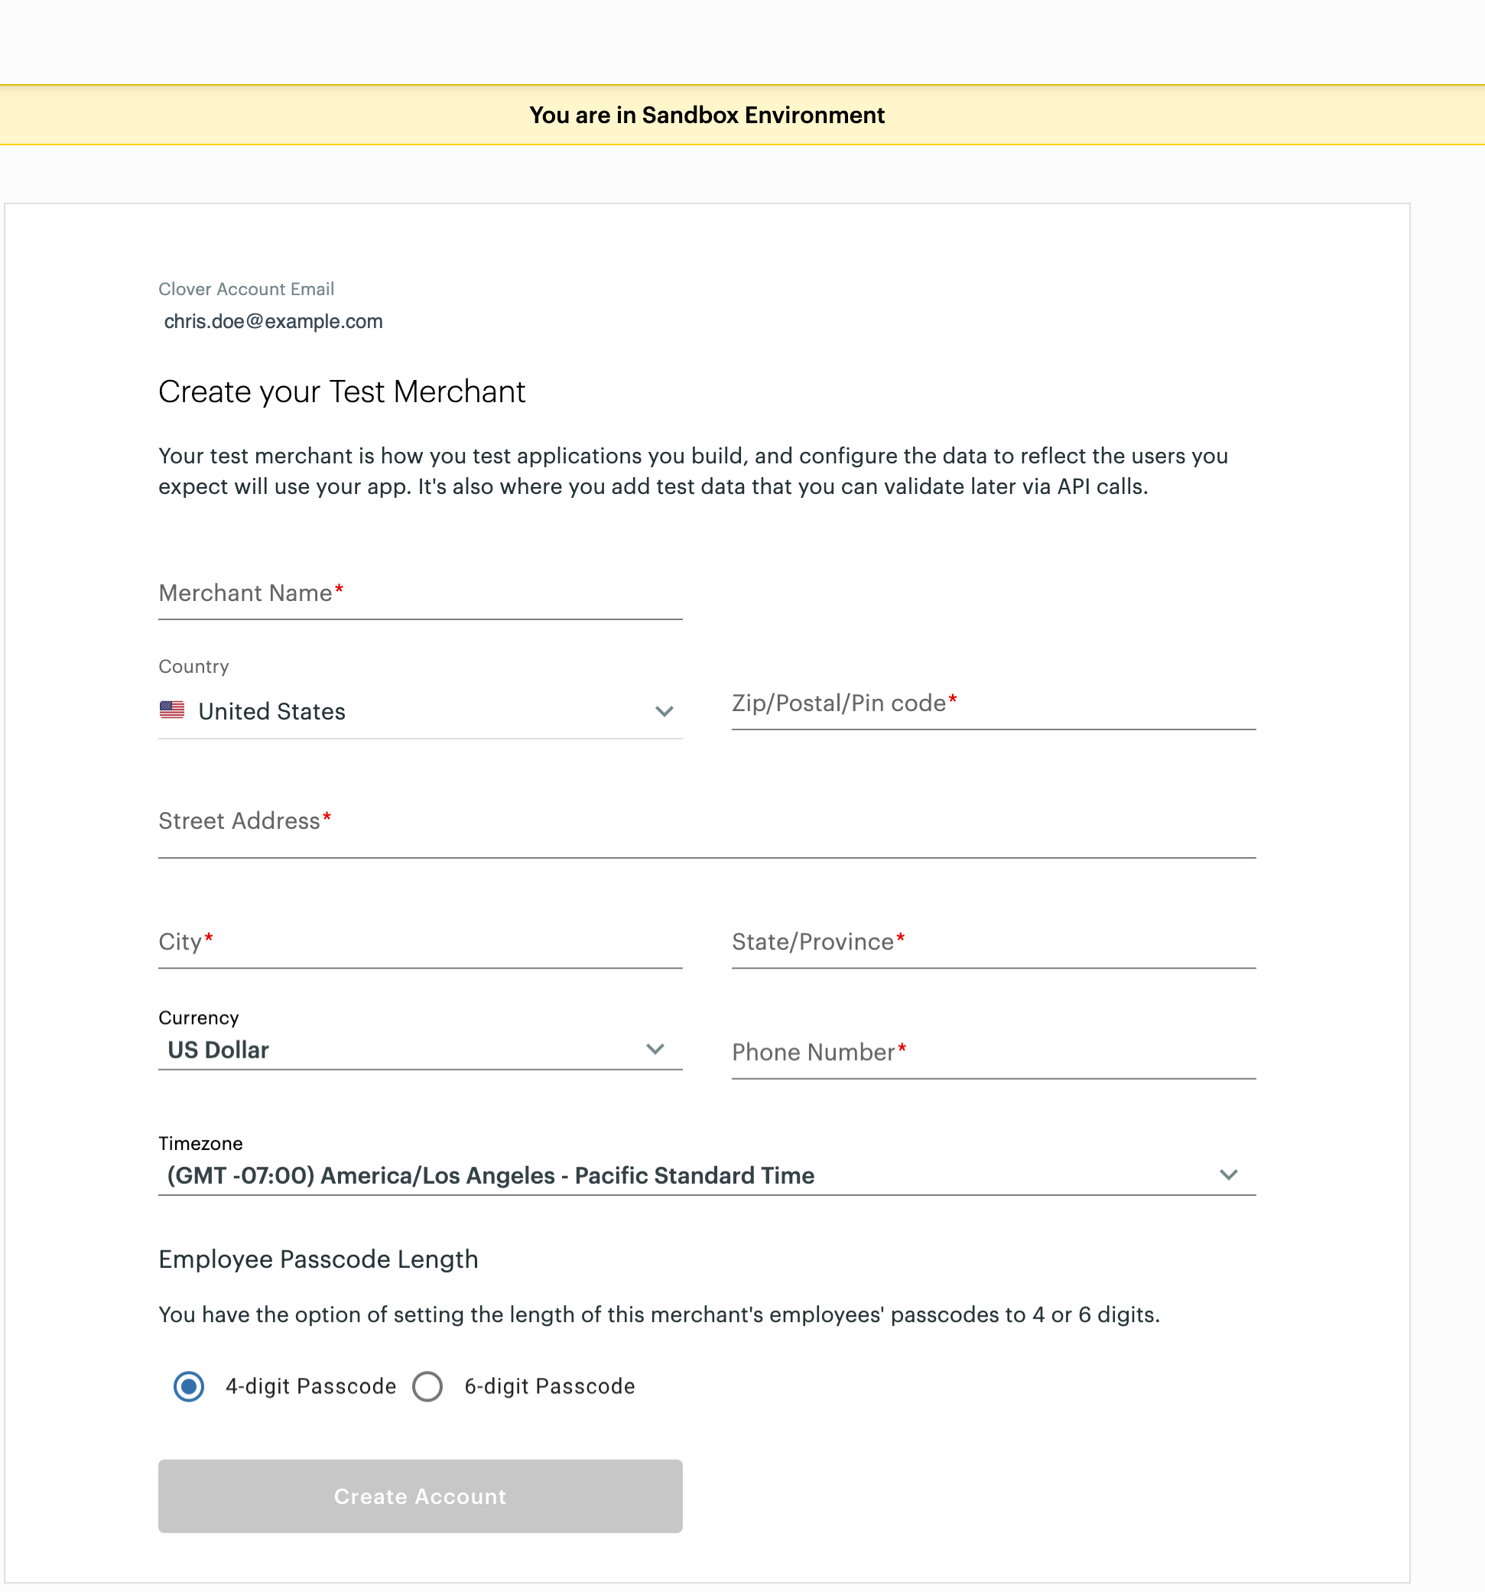The width and height of the screenshot is (1485, 1592).
Task: Open the Currency dropdown showing US Dollar
Action: (x=420, y=1050)
